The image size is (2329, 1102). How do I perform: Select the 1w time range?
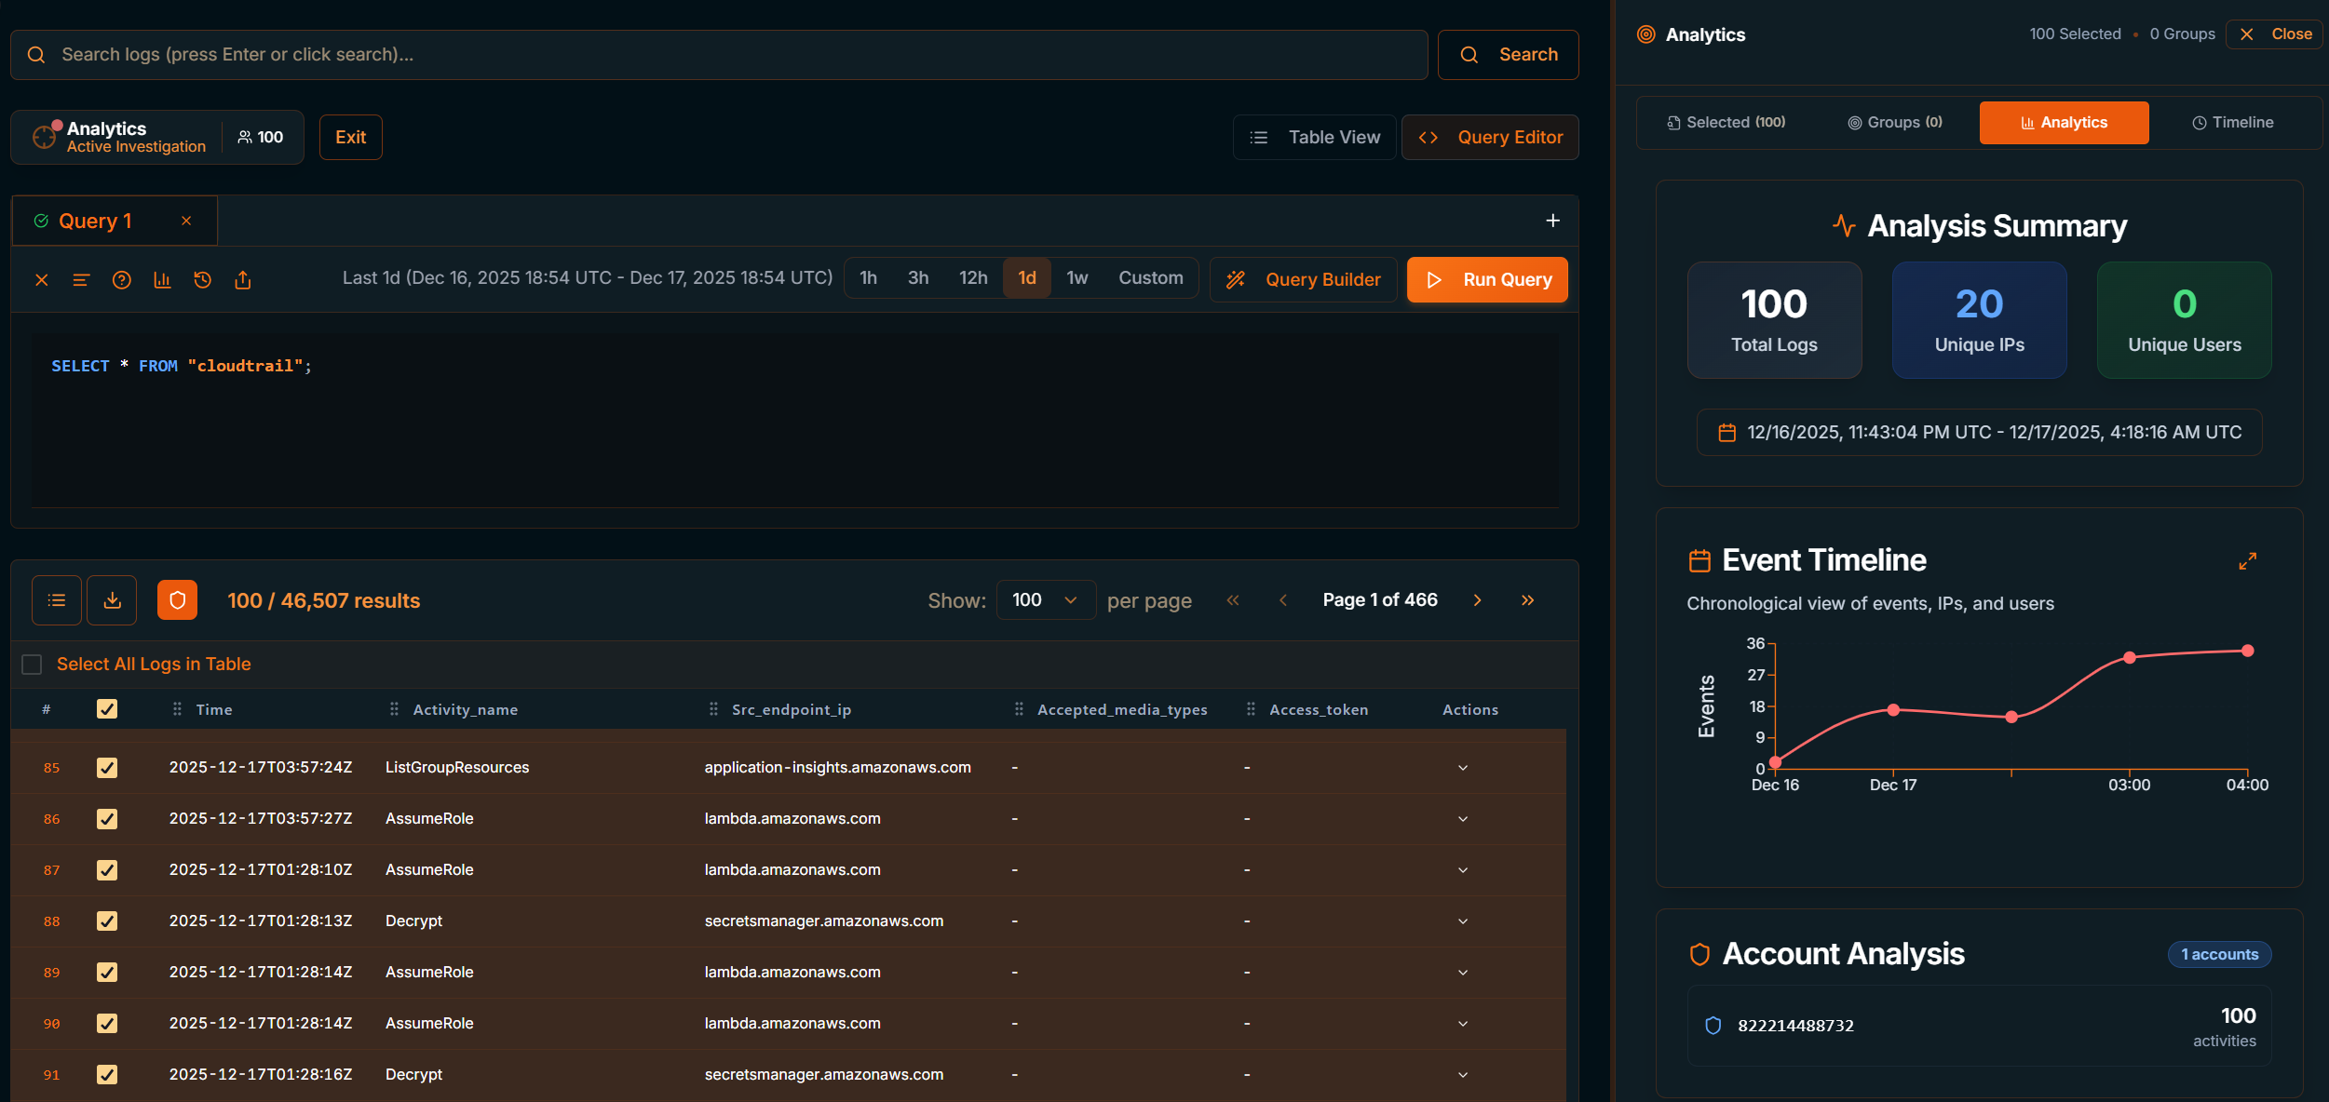1076,278
